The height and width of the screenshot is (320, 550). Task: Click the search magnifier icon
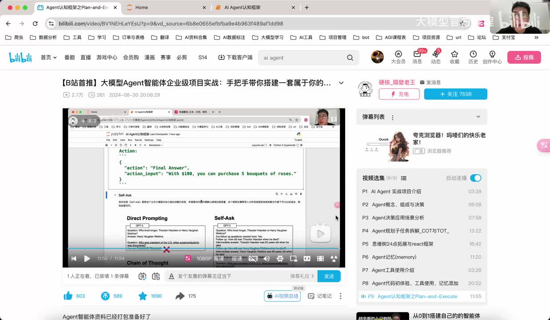click(350, 58)
